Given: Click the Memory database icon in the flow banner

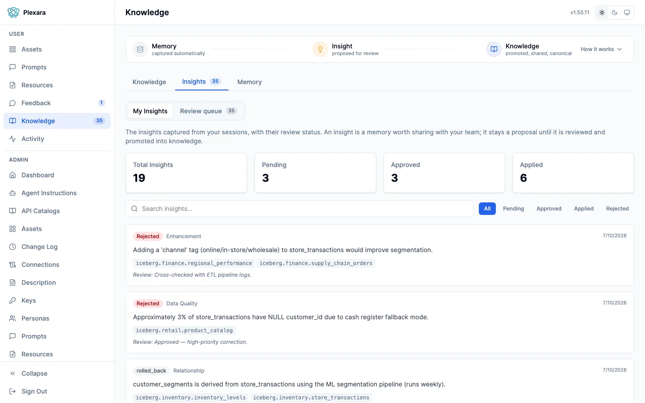Looking at the screenshot, I should (x=140, y=49).
